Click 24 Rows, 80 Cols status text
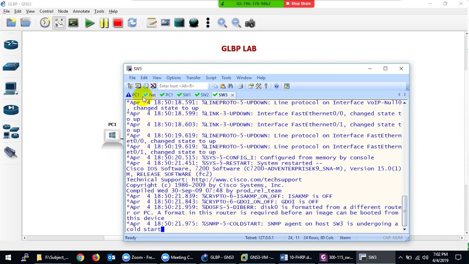The width and height of the screenshot is (469, 264). [318, 238]
